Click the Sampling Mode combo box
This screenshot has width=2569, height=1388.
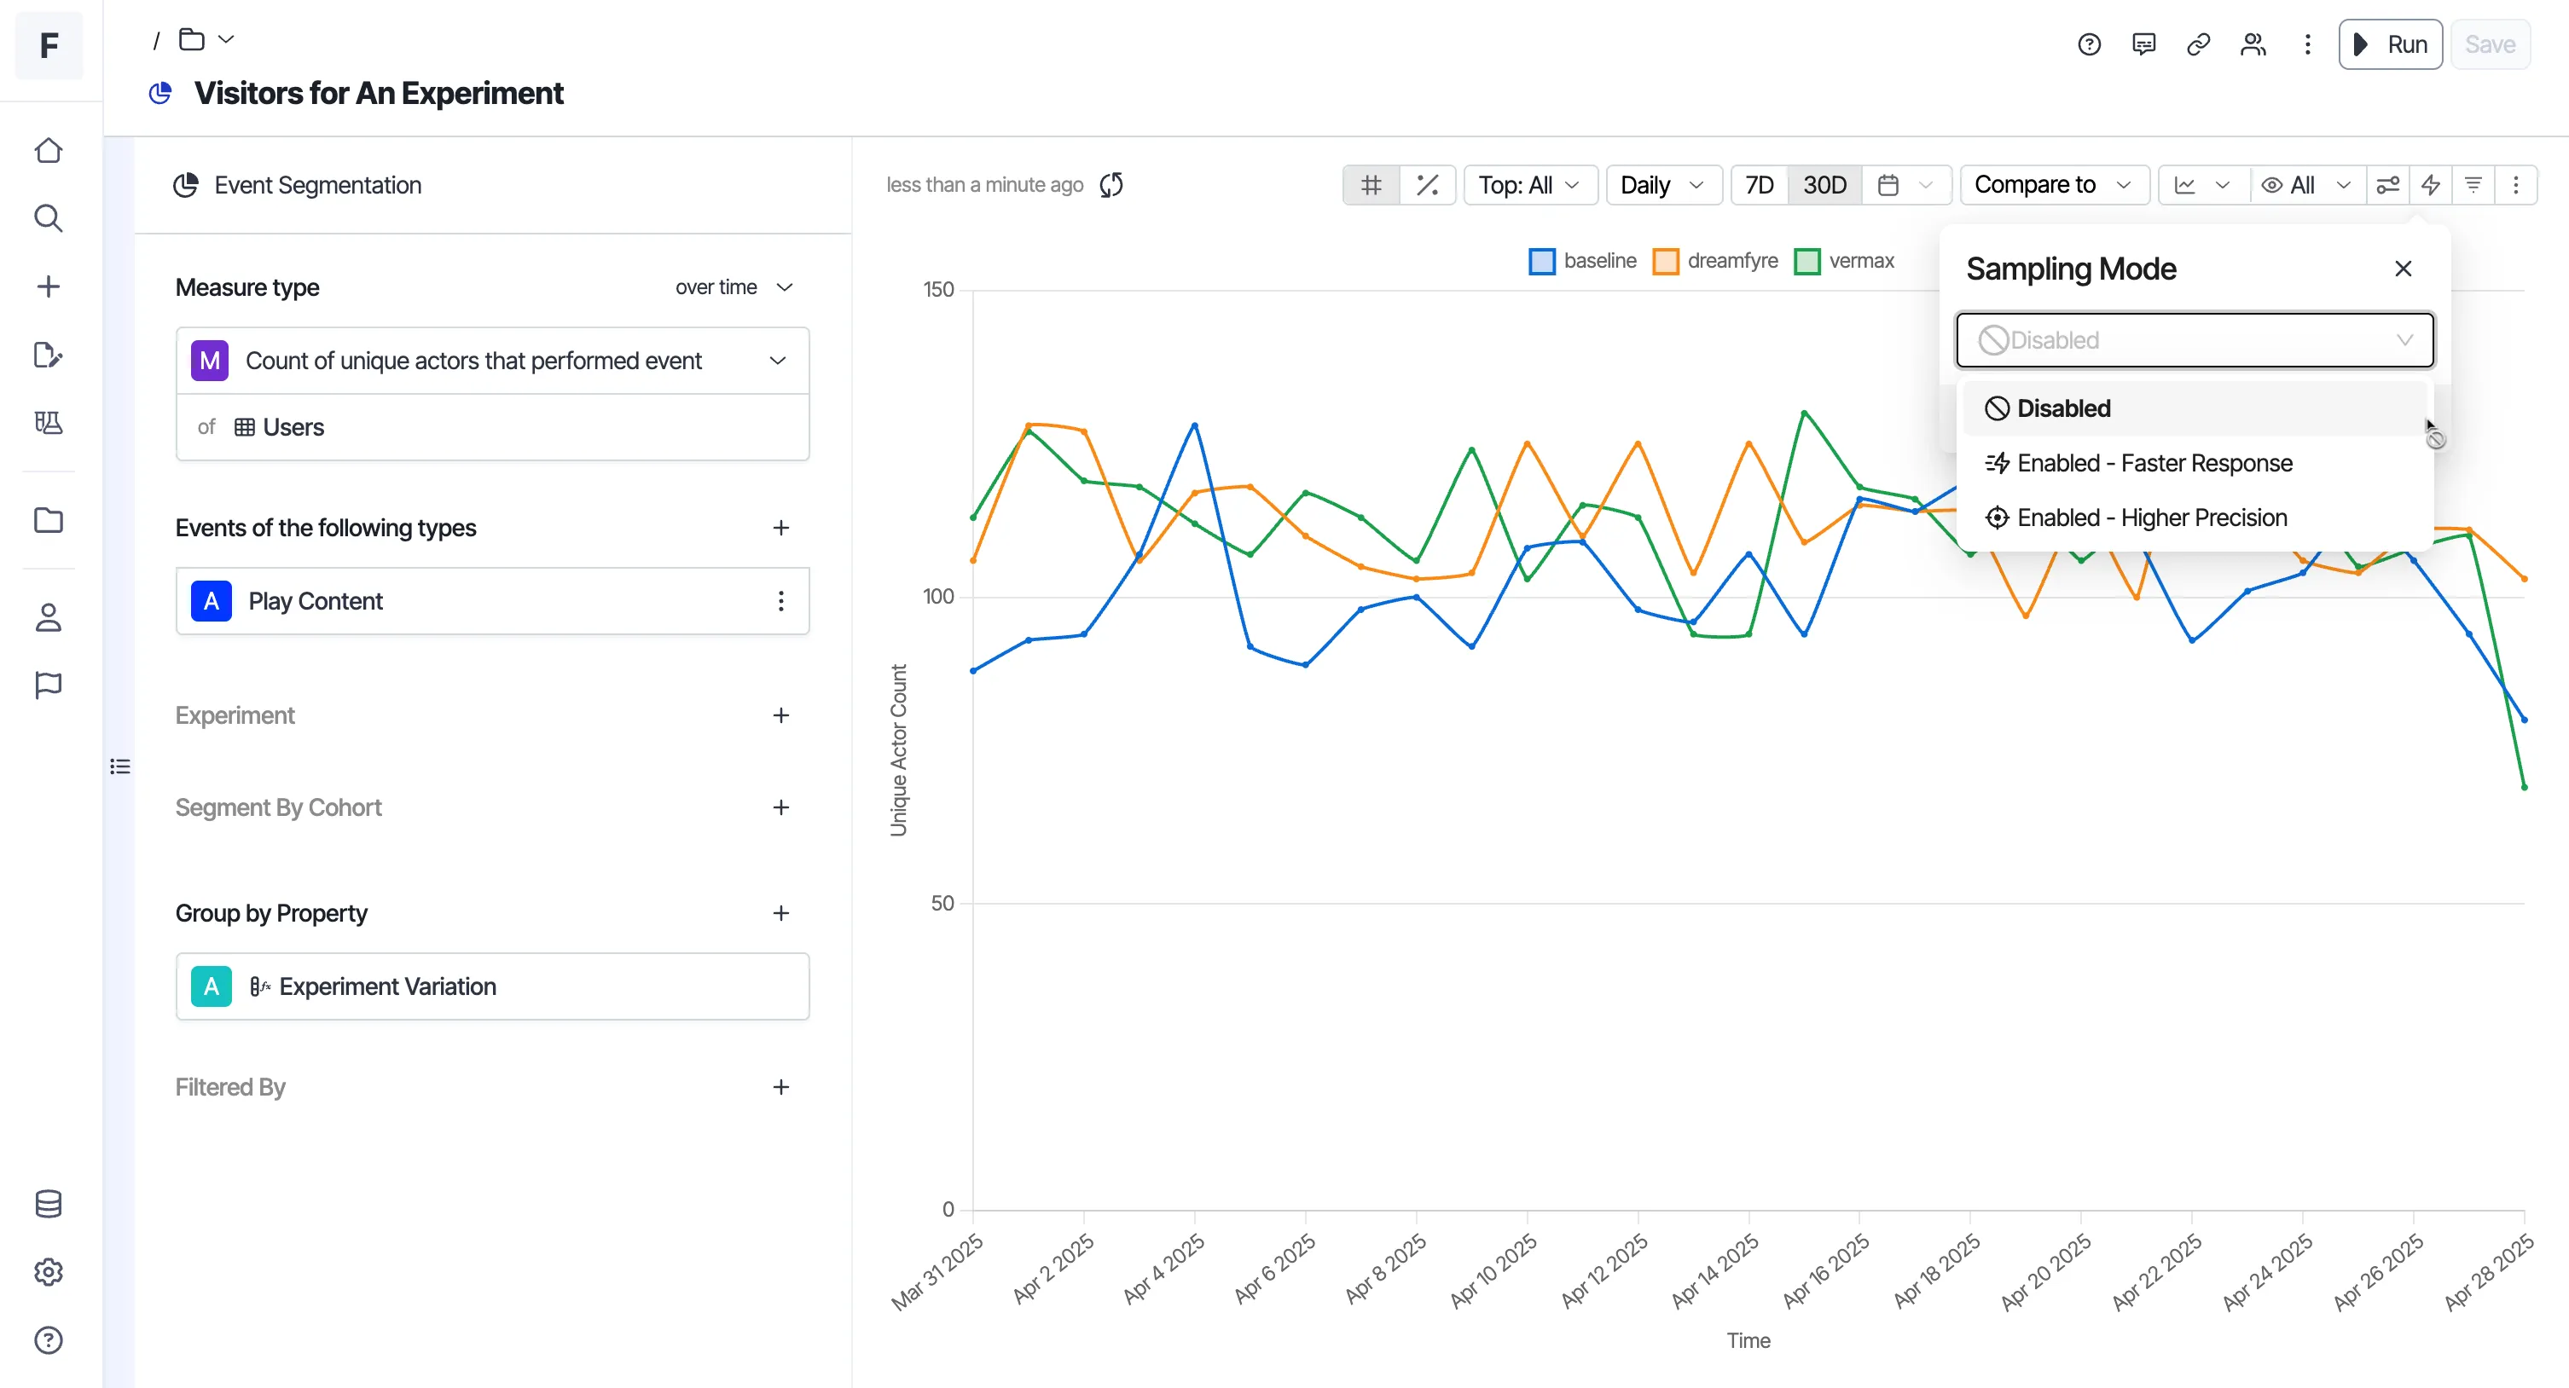2194,341
